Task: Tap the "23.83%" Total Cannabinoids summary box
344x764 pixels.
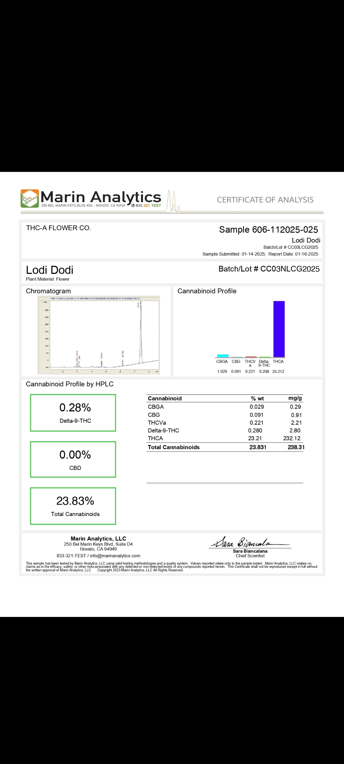Action: point(73,506)
